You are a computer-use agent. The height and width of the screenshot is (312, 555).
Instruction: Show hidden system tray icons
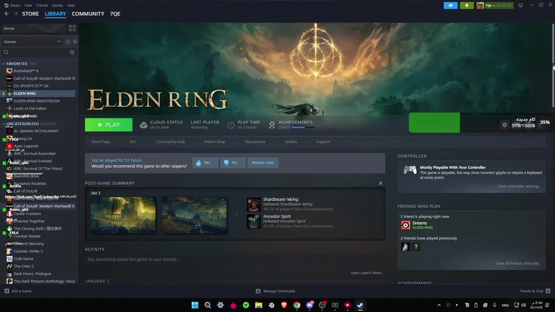(439, 305)
